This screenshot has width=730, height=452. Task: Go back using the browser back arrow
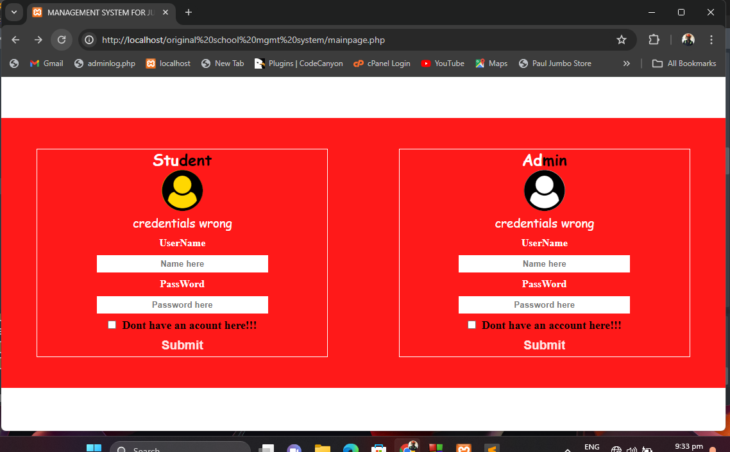[x=16, y=40]
